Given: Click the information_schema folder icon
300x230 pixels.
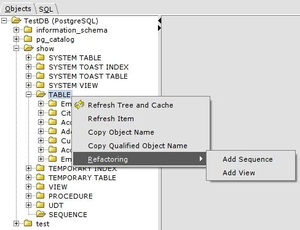Looking at the screenshot, I should 28,30.
